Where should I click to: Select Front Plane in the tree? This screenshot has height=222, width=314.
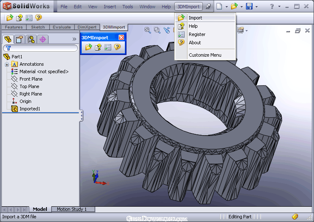(x=31, y=79)
